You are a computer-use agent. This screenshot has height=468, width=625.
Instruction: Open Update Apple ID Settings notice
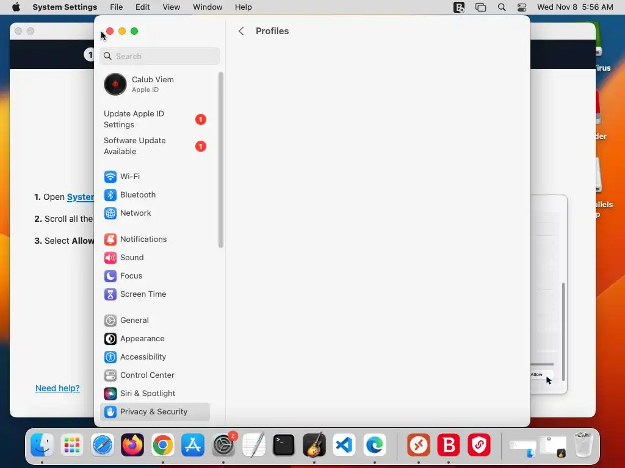click(154, 119)
